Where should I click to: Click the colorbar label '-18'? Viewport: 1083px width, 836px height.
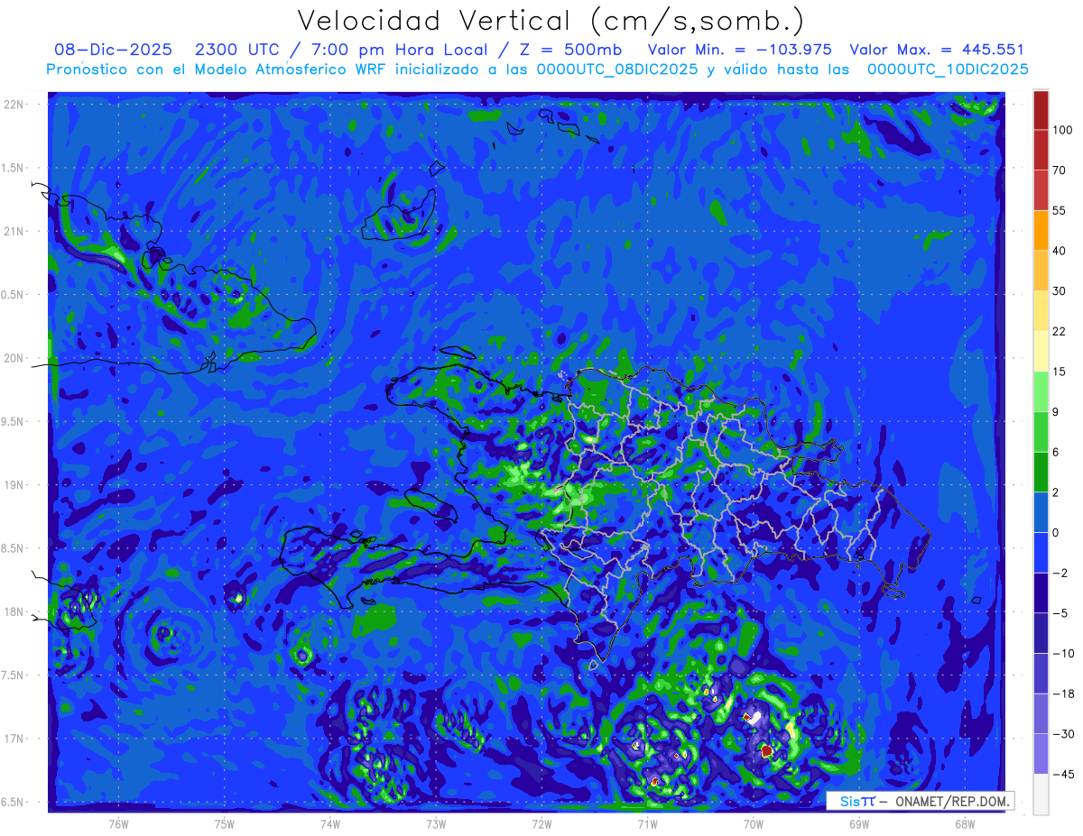[1062, 694]
